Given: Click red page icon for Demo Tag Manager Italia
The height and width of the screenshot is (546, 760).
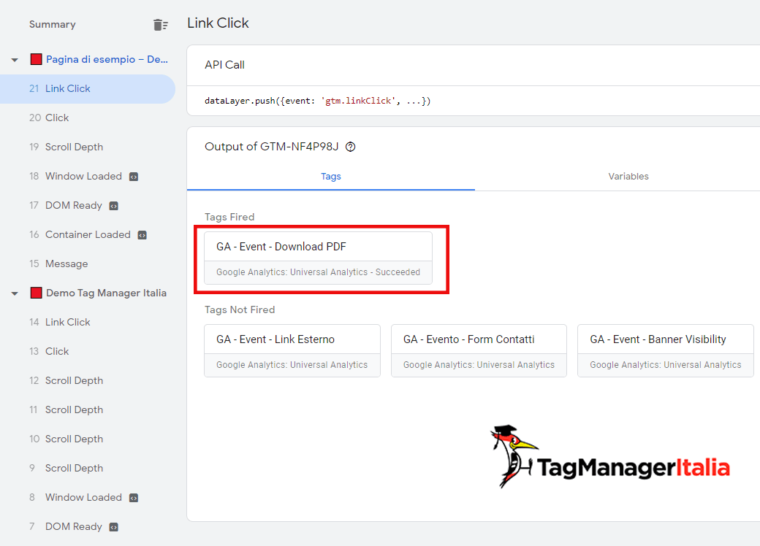Looking at the screenshot, I should click(36, 293).
